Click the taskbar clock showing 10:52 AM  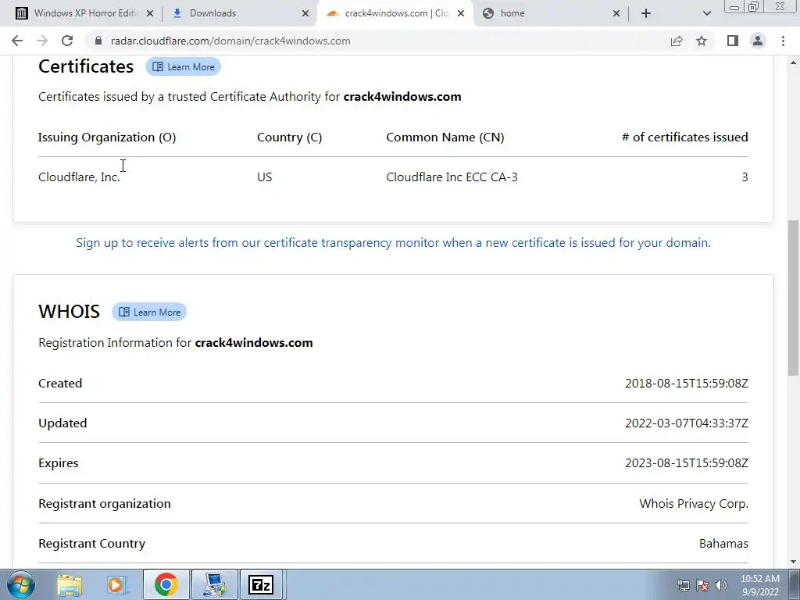pyautogui.click(x=760, y=585)
